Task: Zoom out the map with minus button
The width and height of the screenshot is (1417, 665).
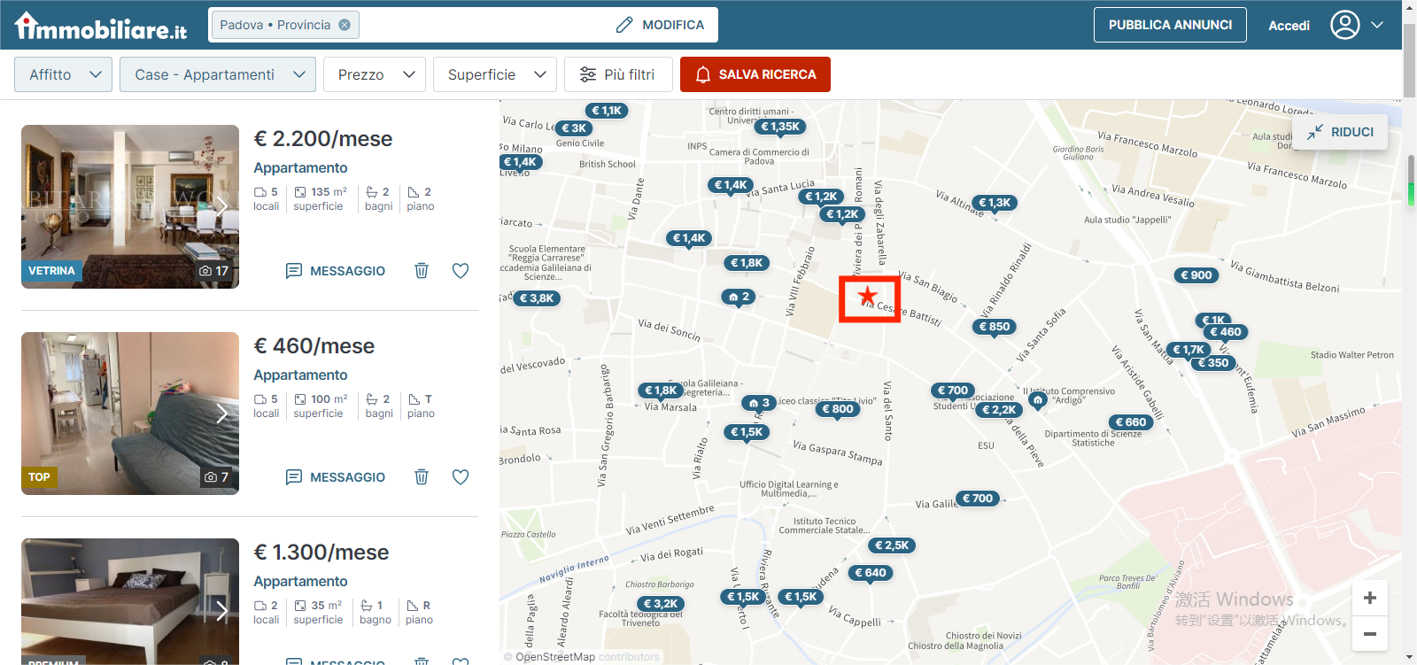Action: tap(1370, 633)
